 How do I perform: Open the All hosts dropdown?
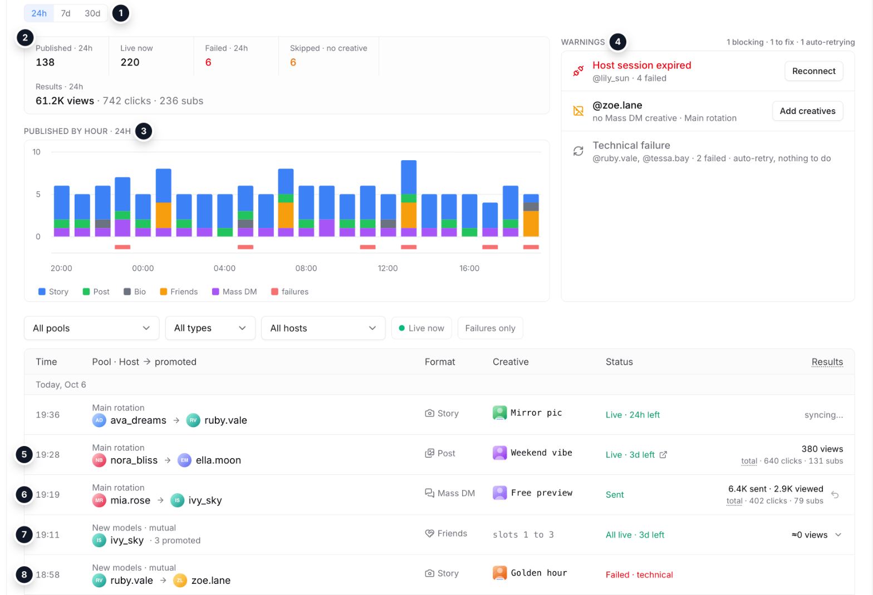point(323,328)
